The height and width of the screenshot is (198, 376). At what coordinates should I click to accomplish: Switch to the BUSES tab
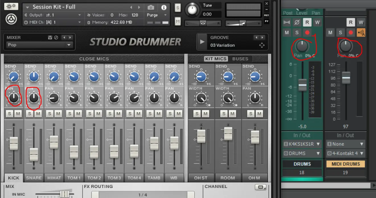pos(240,59)
